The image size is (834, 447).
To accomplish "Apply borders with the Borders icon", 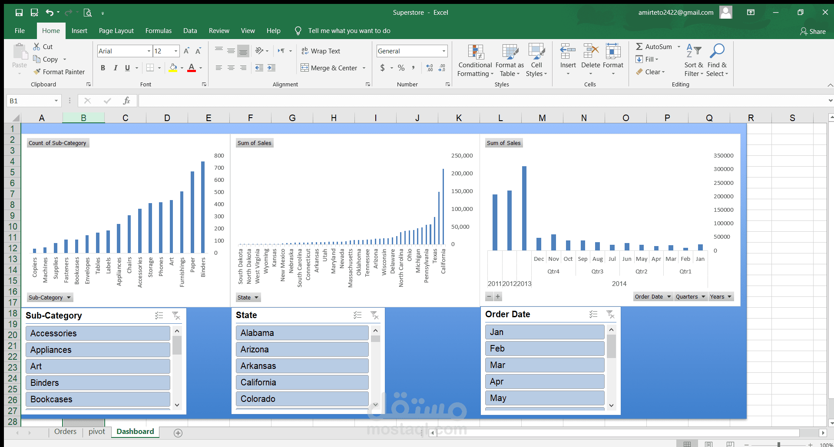I will point(150,68).
